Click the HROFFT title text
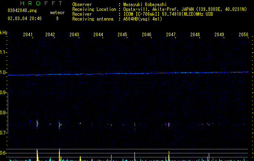 [x=41, y=3]
